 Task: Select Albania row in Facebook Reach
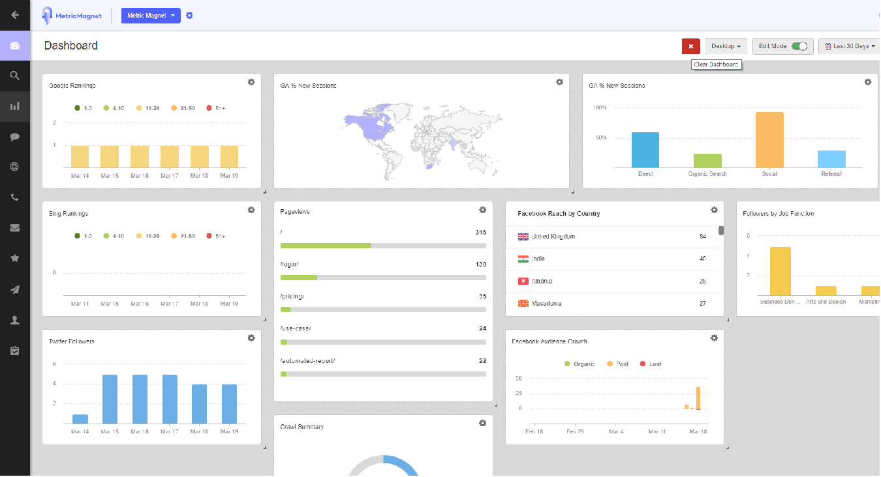click(x=613, y=282)
